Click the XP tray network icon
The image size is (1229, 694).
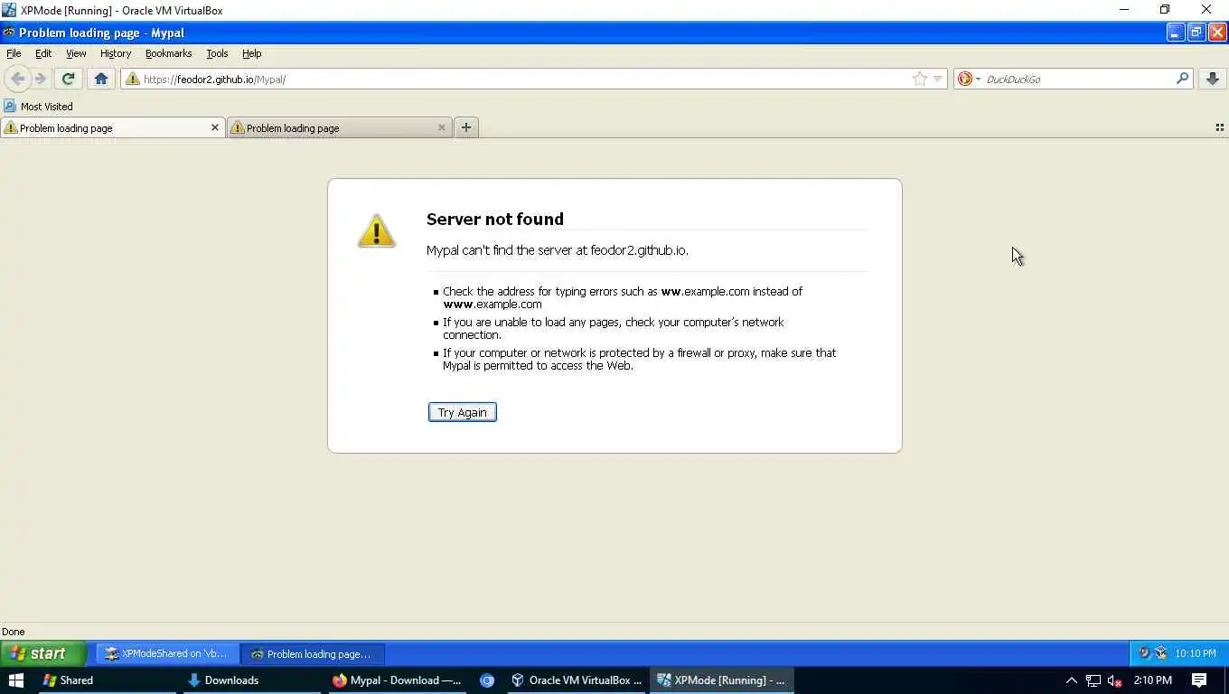click(1161, 653)
